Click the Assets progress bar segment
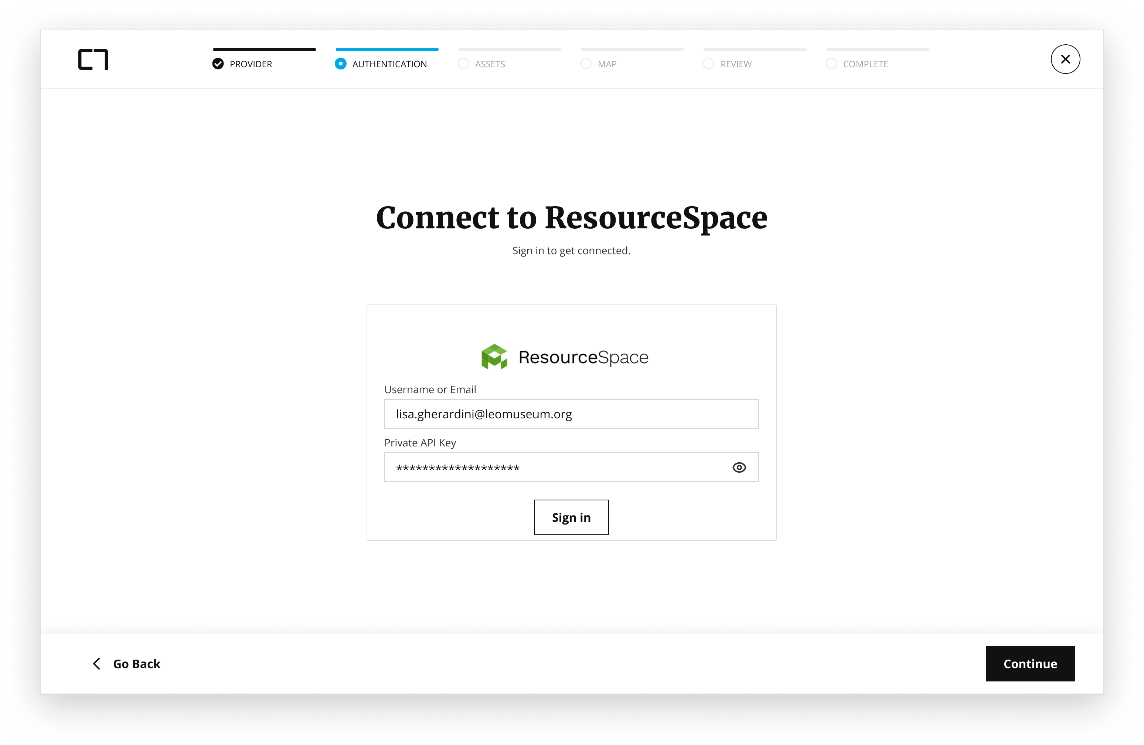 (x=510, y=49)
